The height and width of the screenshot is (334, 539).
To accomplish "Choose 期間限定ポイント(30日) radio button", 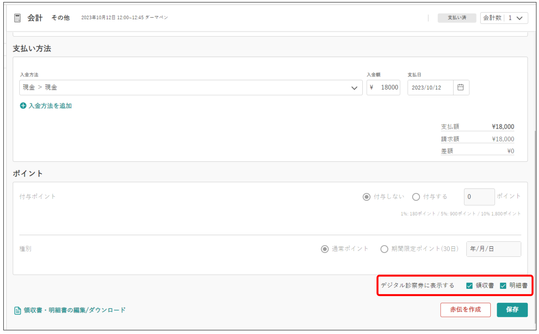I will [x=384, y=249].
